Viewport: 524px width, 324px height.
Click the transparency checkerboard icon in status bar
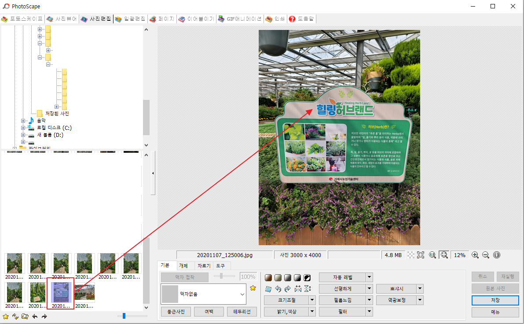(411, 255)
